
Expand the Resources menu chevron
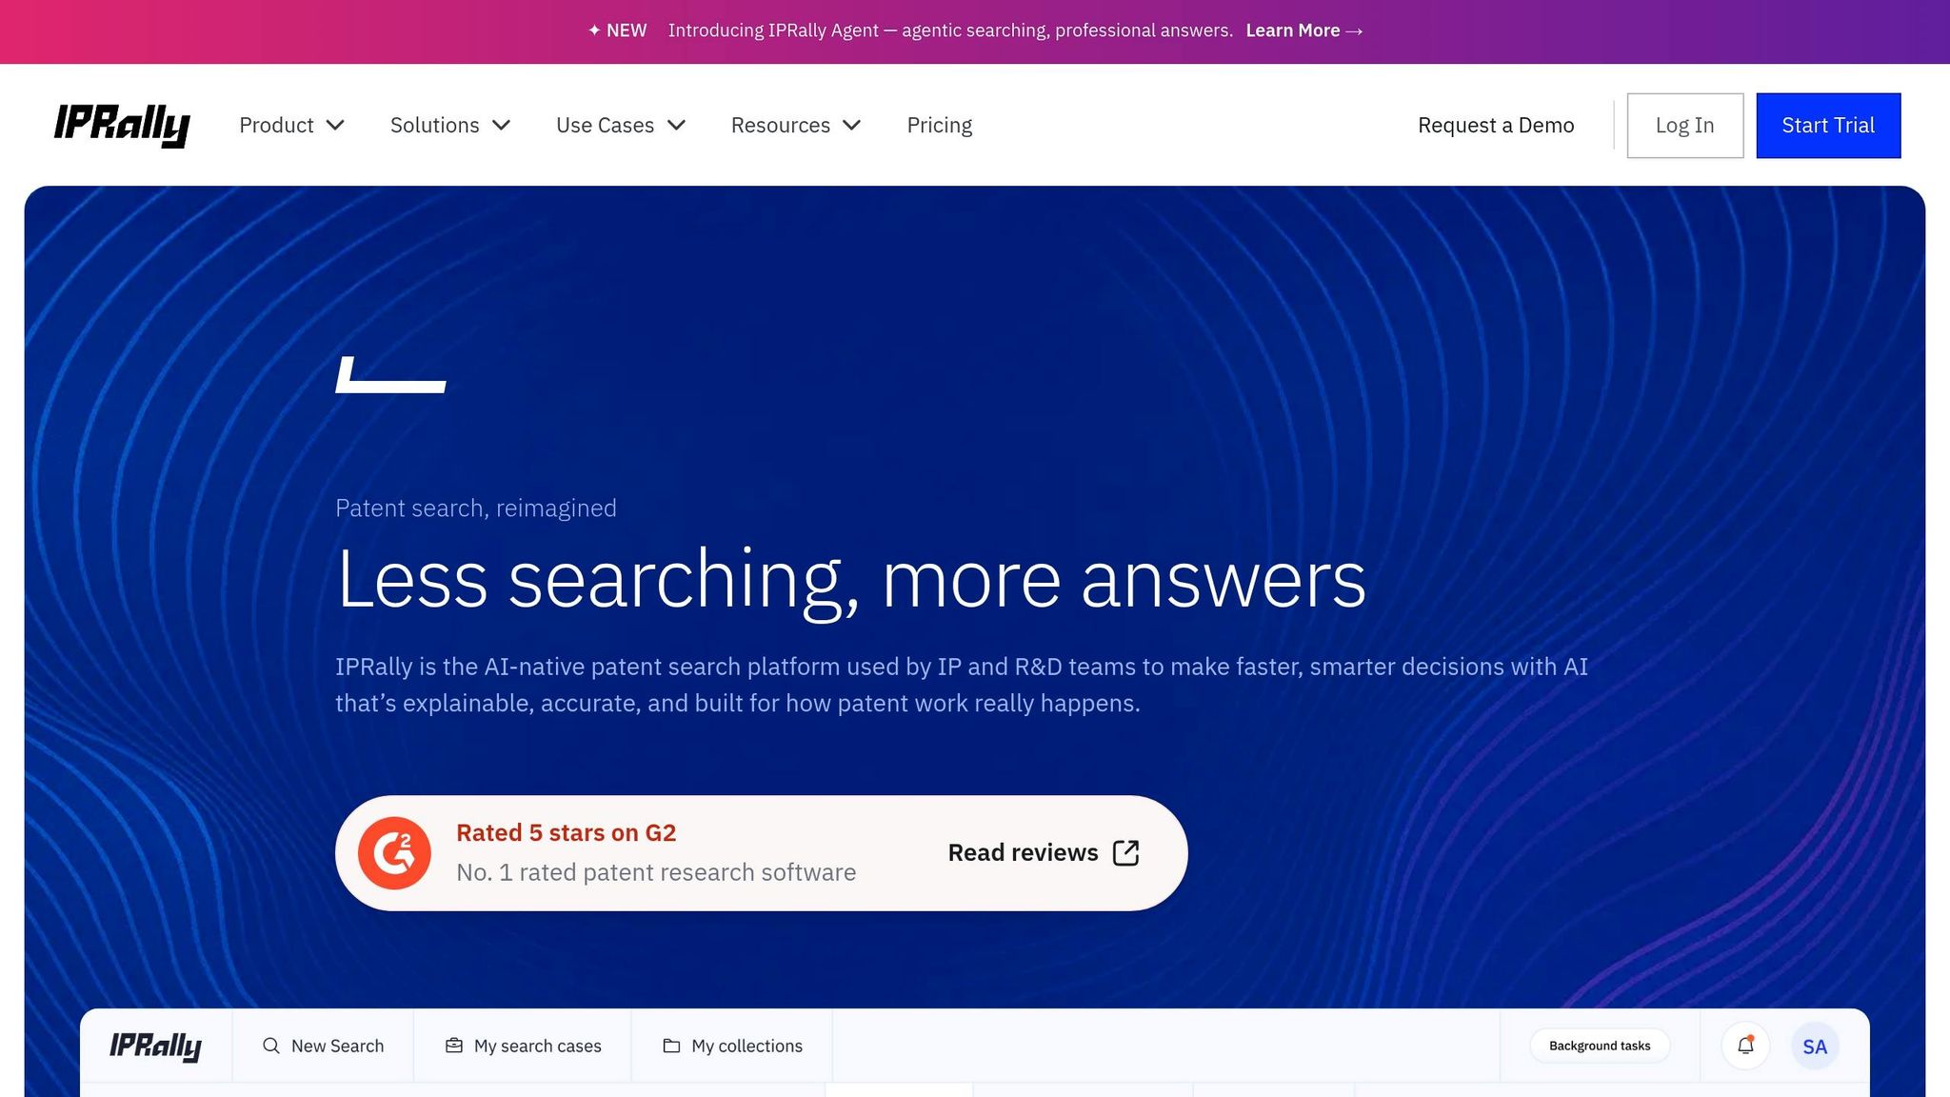852,125
